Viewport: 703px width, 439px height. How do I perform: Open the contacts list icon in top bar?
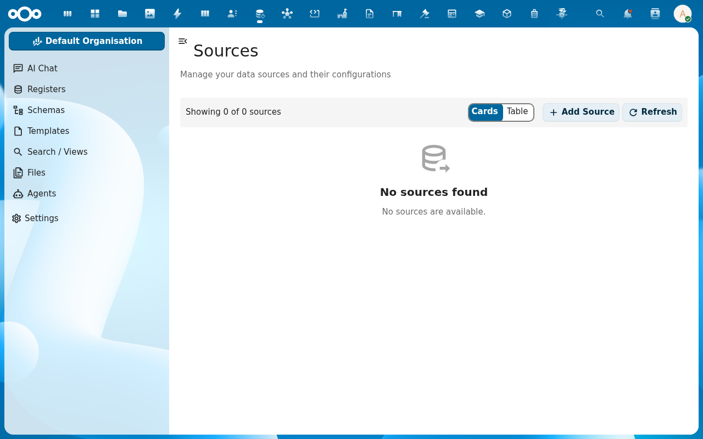[232, 14]
